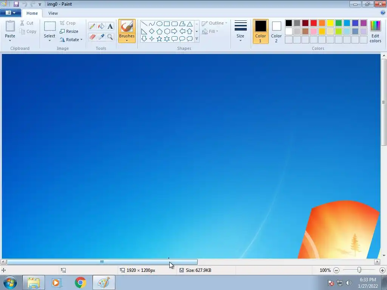387x290 pixels.
Task: Choose the Hexagon shape
Action: click(167, 31)
